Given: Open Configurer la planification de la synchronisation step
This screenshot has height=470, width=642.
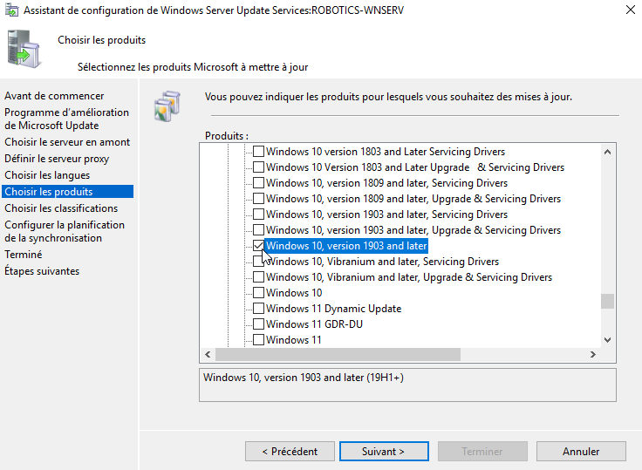Looking at the screenshot, I should coord(65,231).
